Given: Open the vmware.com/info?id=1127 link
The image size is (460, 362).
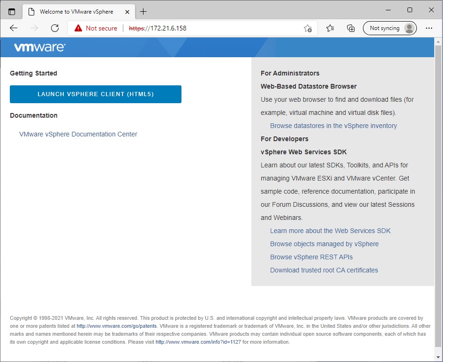Looking at the screenshot, I should pos(198,342).
